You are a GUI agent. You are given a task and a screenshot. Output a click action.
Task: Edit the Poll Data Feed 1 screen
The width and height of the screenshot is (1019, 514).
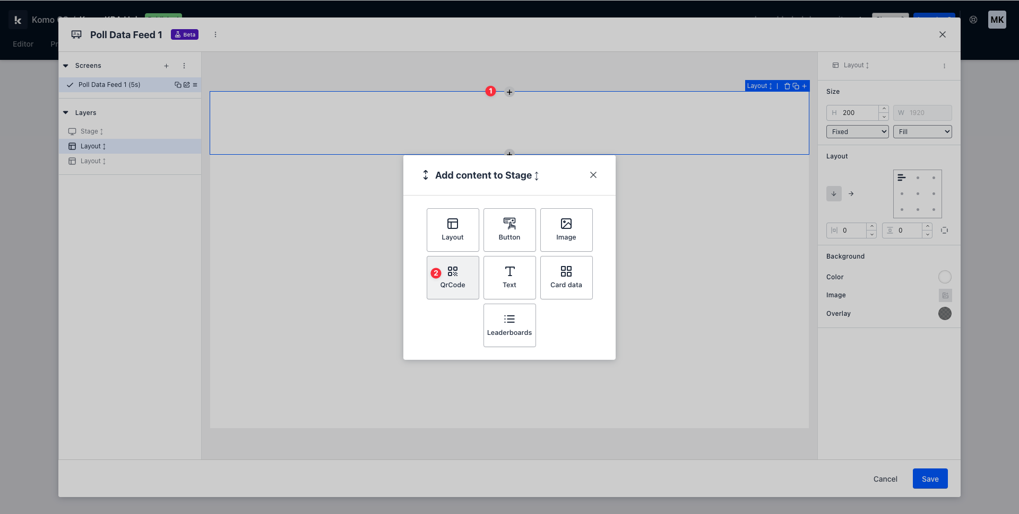click(186, 85)
